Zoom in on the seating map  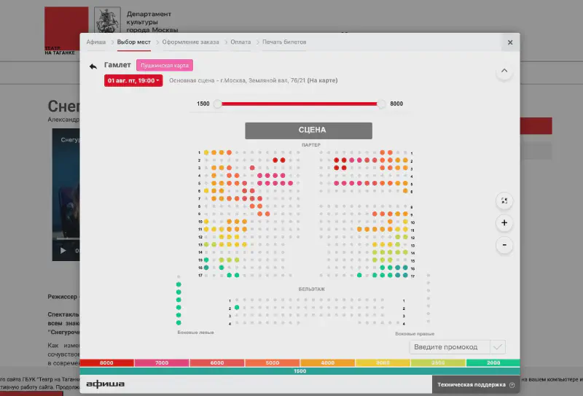pos(504,222)
